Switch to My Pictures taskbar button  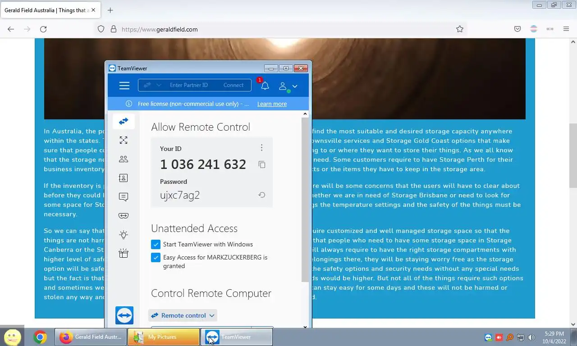[x=164, y=337]
